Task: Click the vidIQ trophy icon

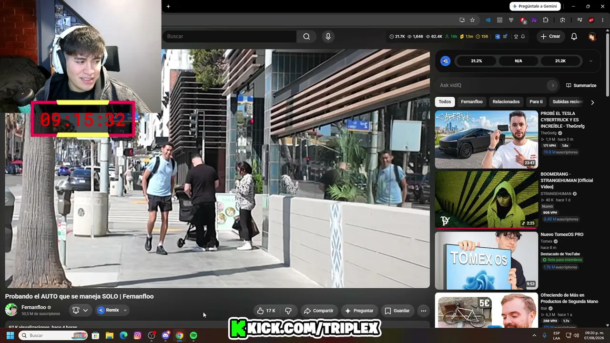Action: pyautogui.click(x=516, y=36)
